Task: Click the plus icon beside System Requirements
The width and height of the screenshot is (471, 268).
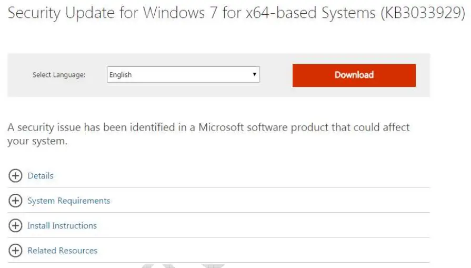Action: point(15,201)
